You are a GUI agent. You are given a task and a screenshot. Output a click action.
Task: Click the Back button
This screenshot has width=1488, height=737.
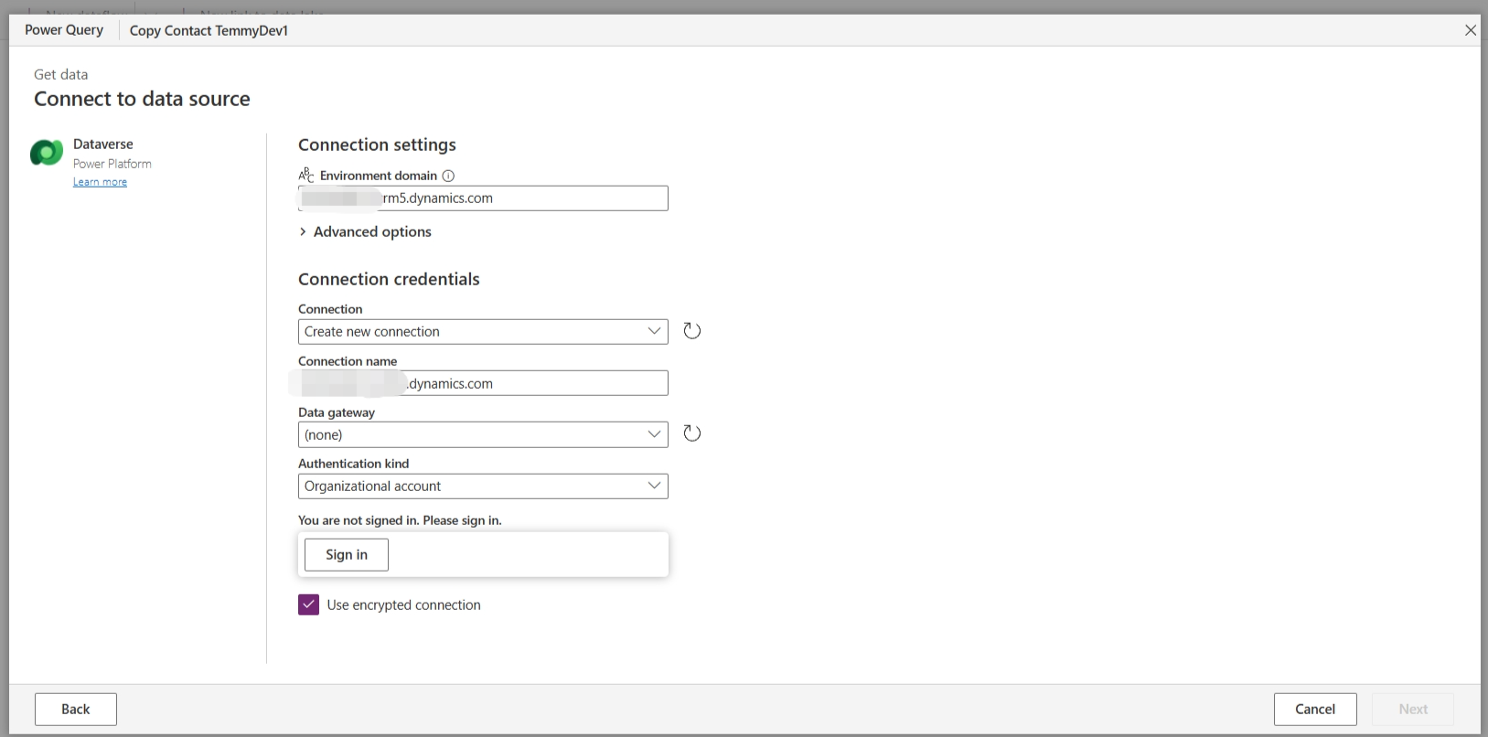coord(76,709)
